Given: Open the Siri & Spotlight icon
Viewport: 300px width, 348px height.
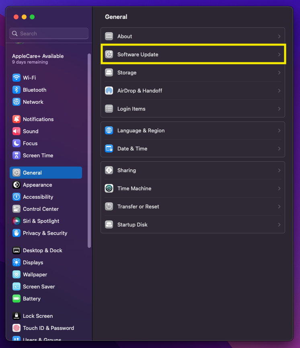Looking at the screenshot, I should tap(16, 221).
